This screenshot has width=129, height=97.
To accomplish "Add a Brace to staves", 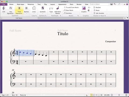I will (96, 10).
